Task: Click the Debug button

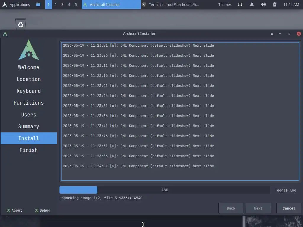Action: (x=43, y=210)
